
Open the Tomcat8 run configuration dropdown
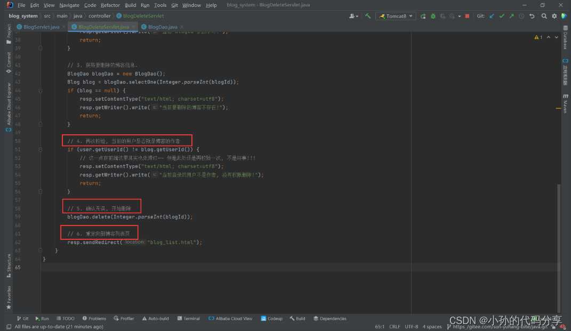tap(396, 16)
